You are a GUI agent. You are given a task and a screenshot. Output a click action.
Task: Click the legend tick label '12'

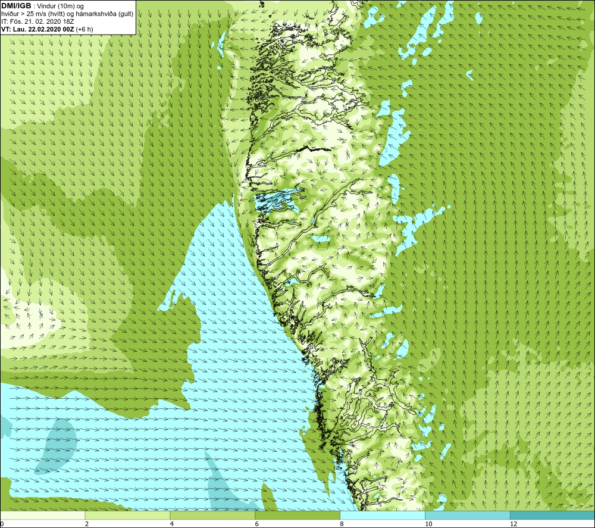coord(513,524)
